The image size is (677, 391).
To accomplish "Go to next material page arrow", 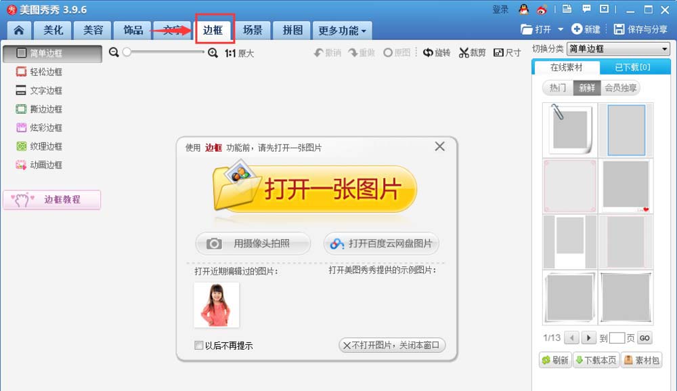I will pos(588,338).
